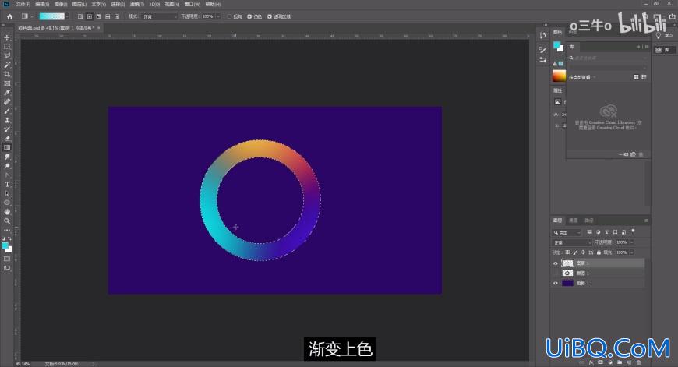Choose the diamond gradient style icon
678x367 pixels.
(117, 16)
